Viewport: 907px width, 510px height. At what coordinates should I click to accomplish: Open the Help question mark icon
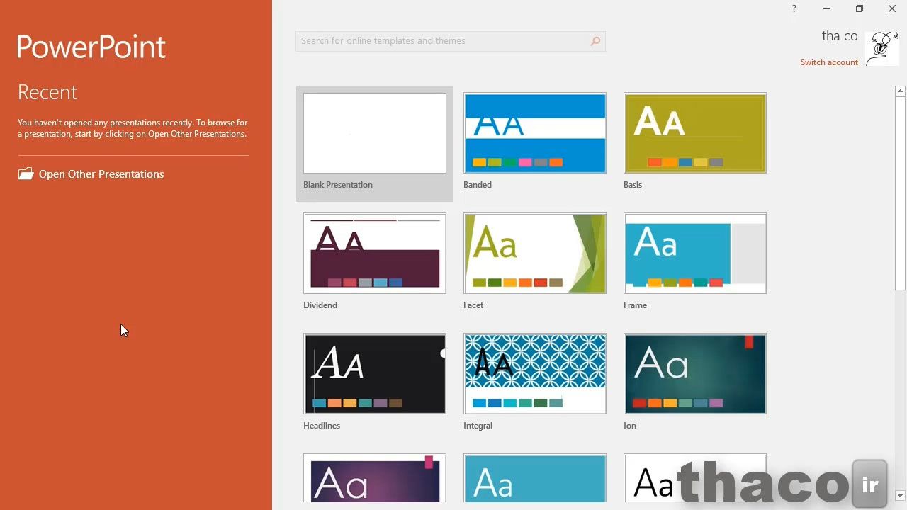794,8
